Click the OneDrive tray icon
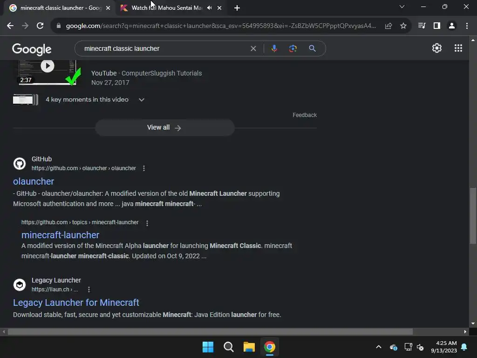This screenshot has height=358, width=477. tap(393, 347)
